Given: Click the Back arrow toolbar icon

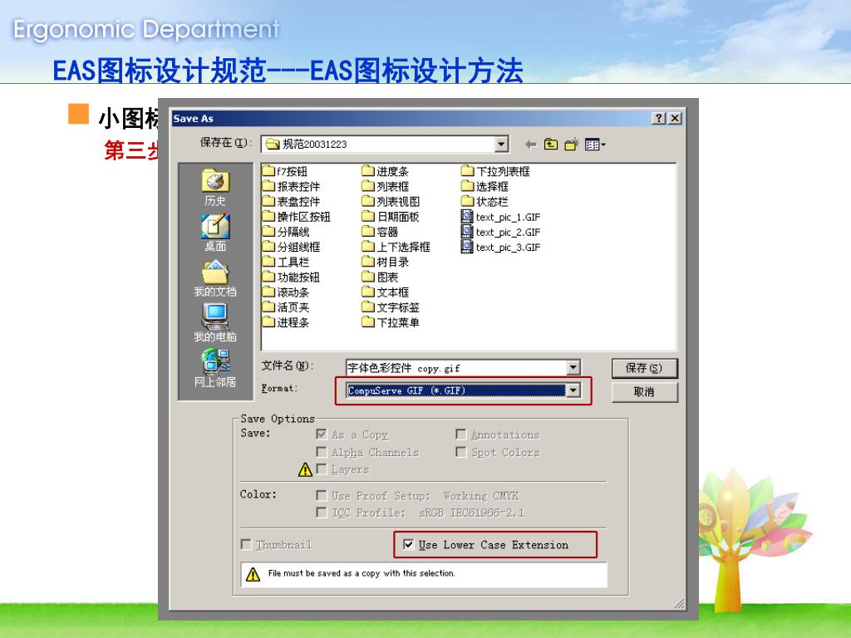Looking at the screenshot, I should pyautogui.click(x=531, y=145).
